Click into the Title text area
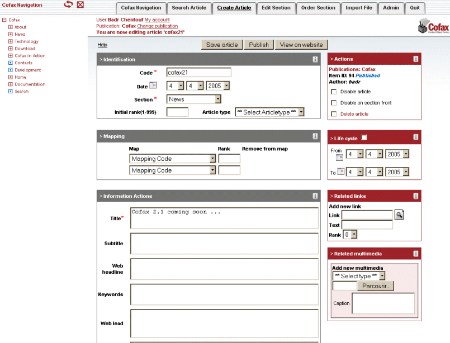The image size is (450, 343). pos(224,218)
